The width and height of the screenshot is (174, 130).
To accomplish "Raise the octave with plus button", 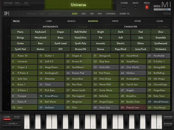I will coord(16,126).
